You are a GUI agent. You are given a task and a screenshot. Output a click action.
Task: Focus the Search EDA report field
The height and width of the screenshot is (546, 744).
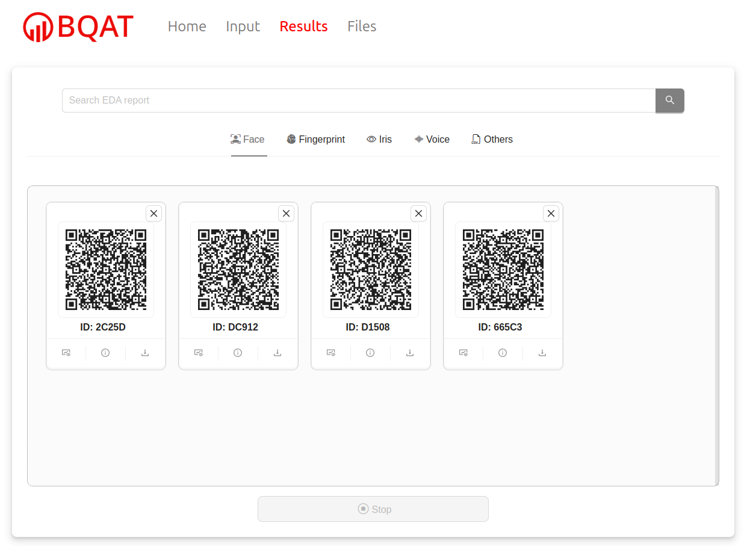(x=358, y=101)
